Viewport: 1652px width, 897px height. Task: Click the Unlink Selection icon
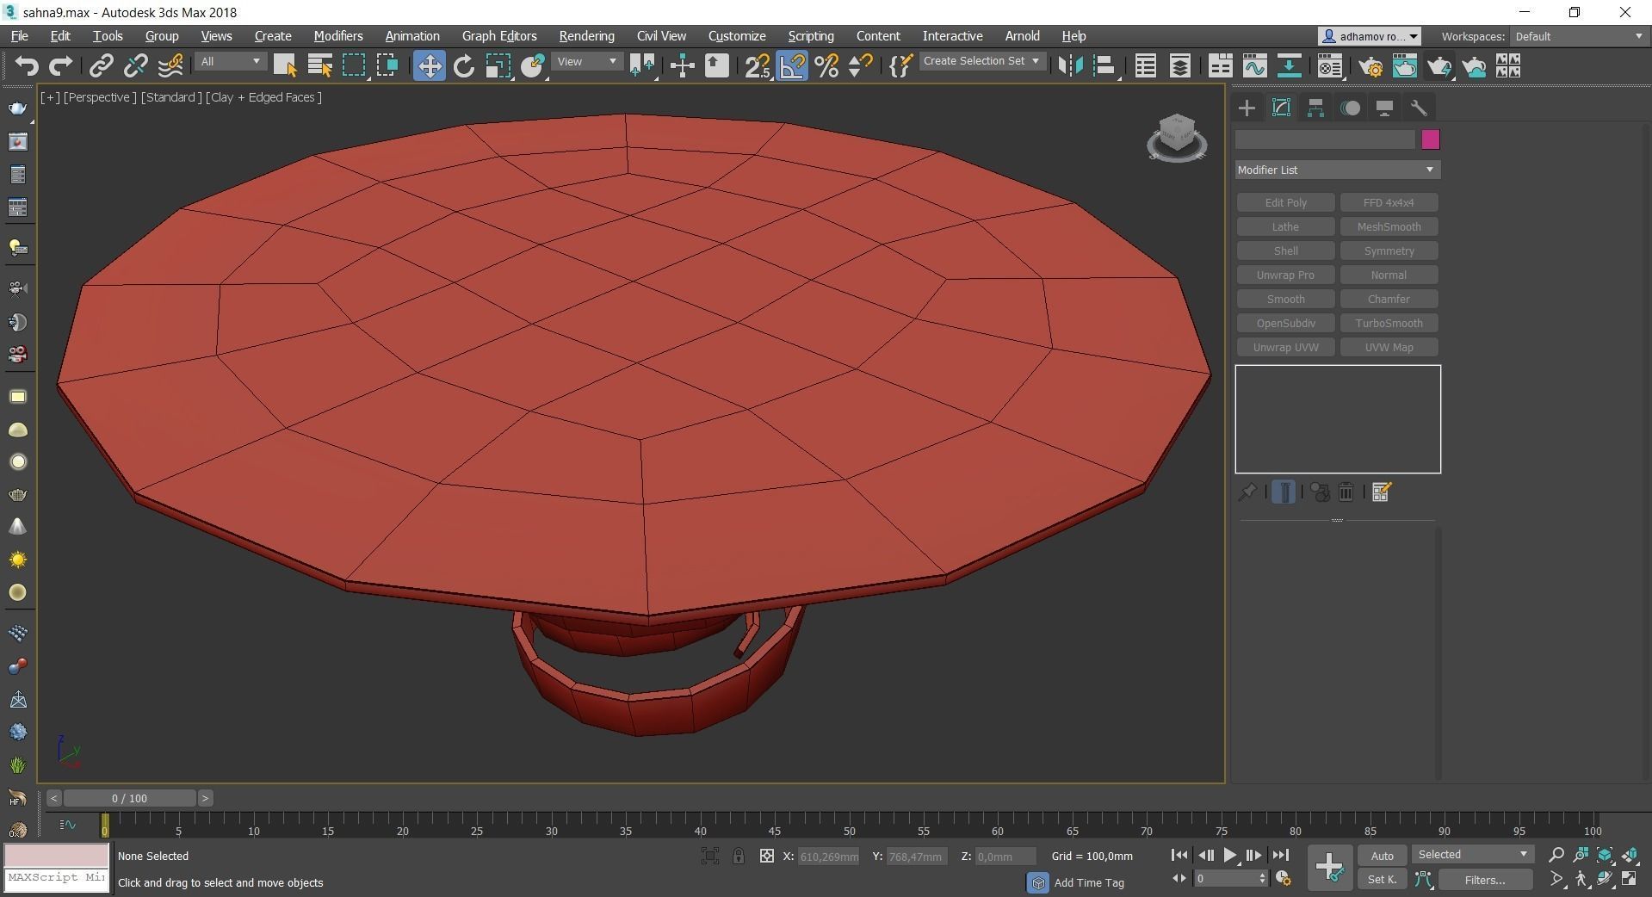(x=135, y=66)
